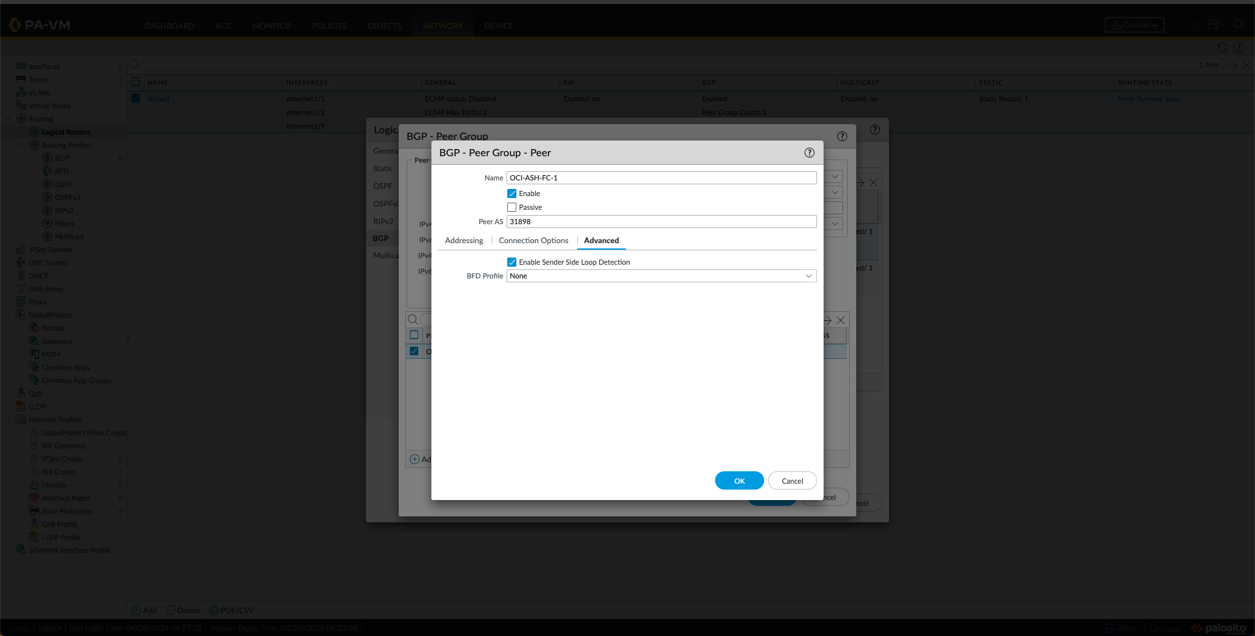This screenshot has height=636, width=1255.
Task: Check the Passive checkbox
Action: (512, 207)
